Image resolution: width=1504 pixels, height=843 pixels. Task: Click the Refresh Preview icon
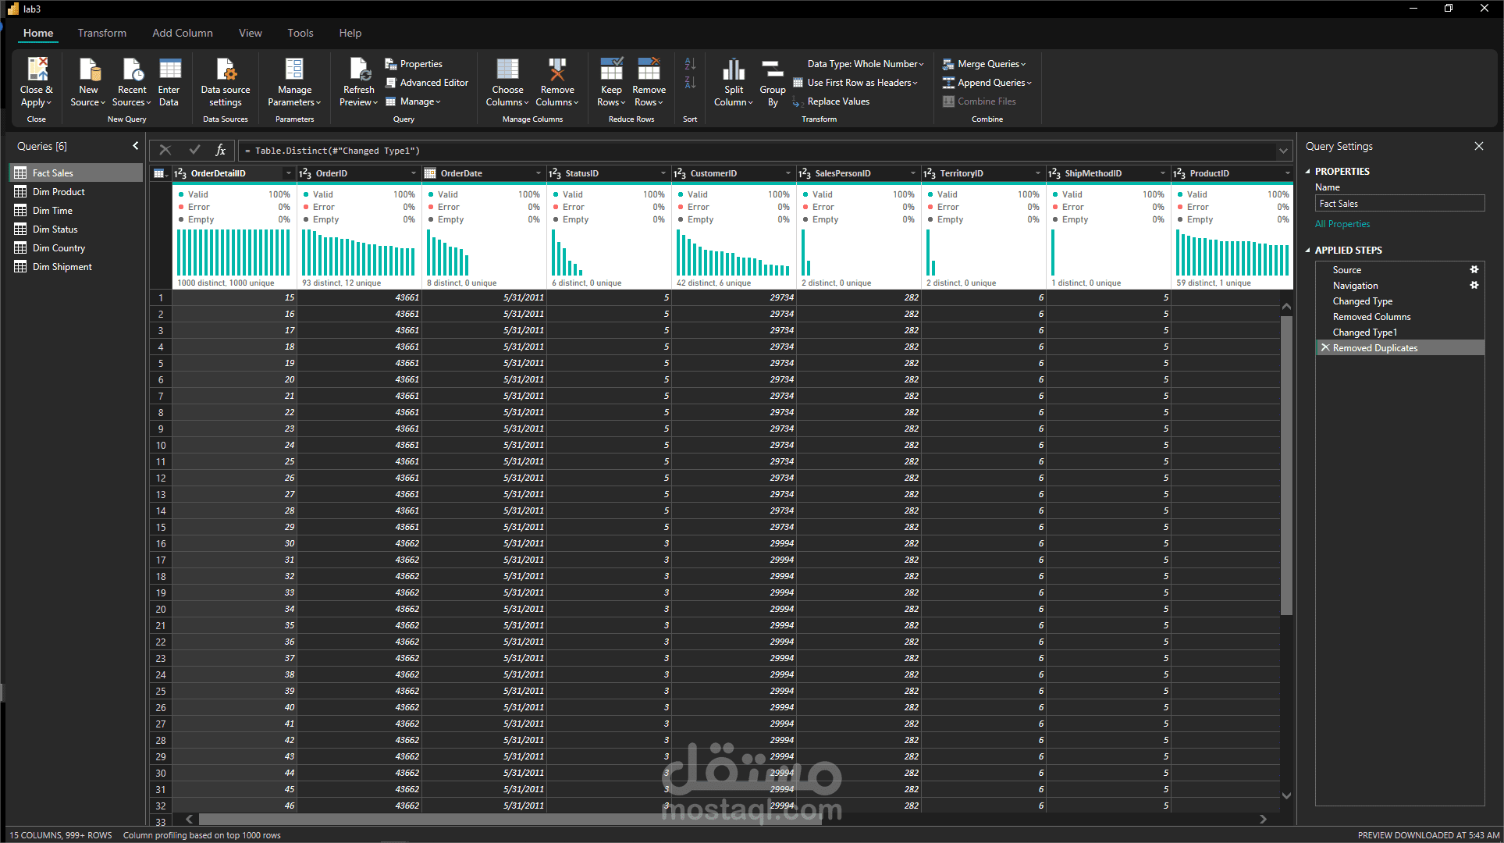[x=359, y=70]
